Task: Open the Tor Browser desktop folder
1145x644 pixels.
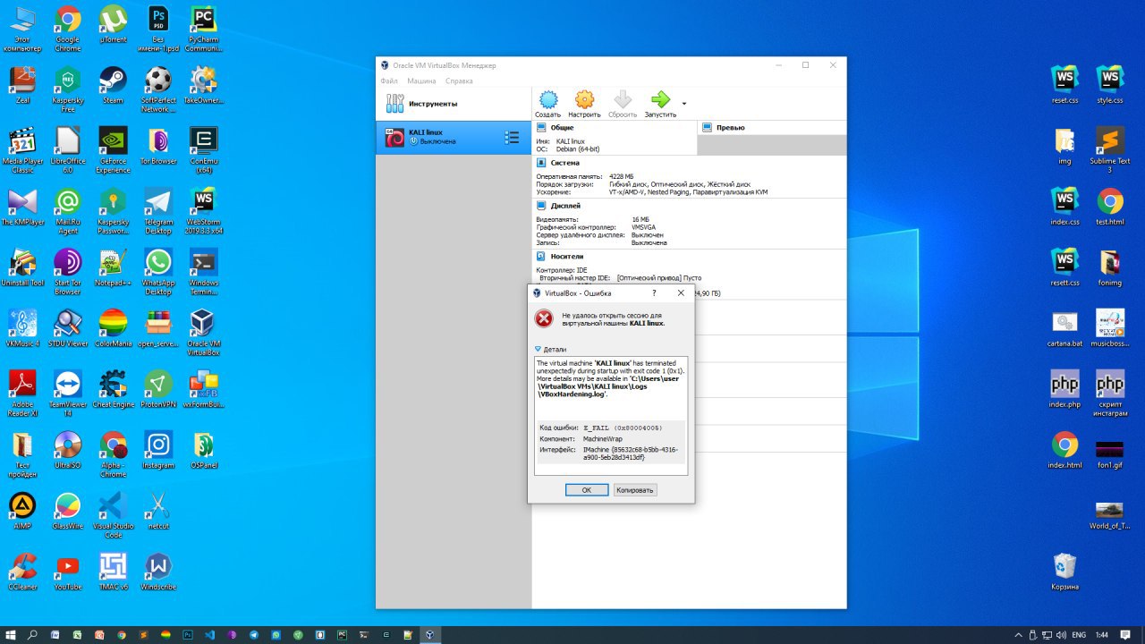Action: pyautogui.click(x=158, y=148)
